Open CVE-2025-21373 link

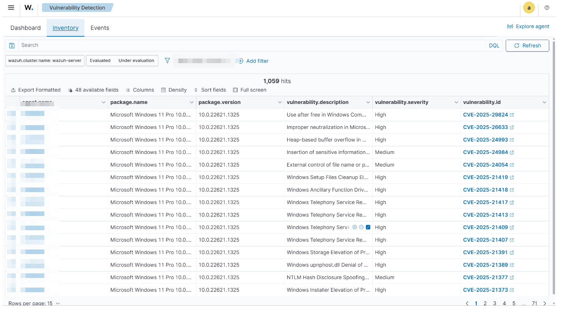pyautogui.click(x=488, y=290)
